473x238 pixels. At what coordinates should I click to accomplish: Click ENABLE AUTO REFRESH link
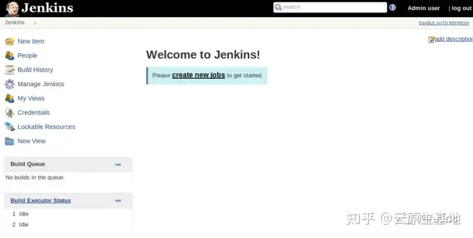pos(443,23)
